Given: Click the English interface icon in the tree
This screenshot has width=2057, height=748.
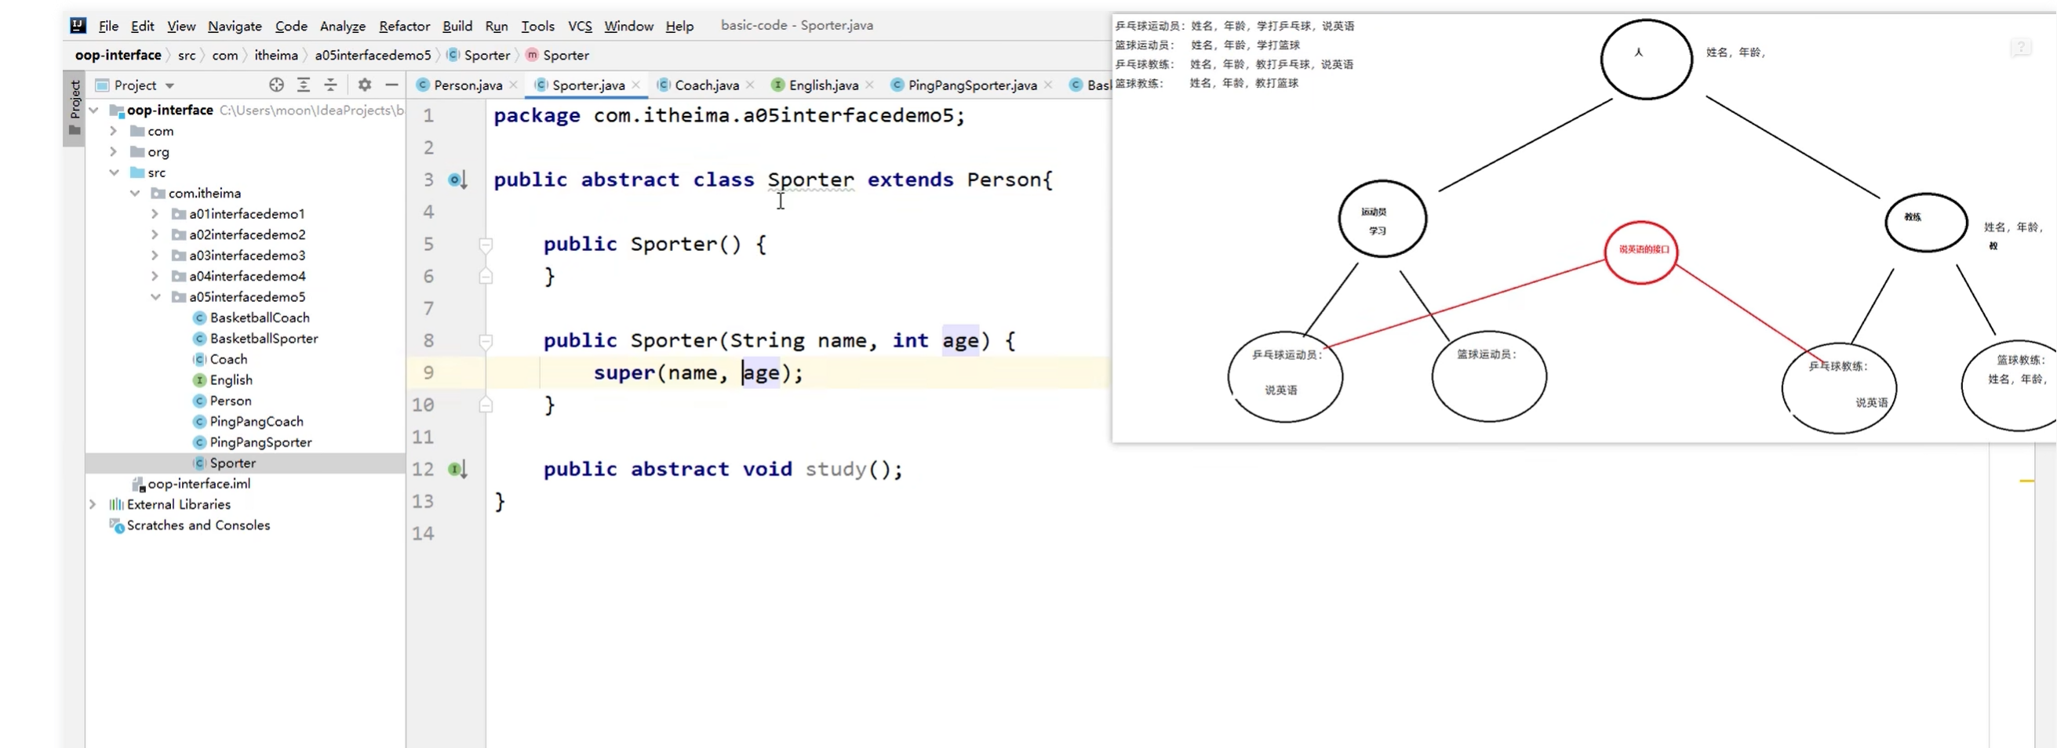Looking at the screenshot, I should tap(198, 380).
